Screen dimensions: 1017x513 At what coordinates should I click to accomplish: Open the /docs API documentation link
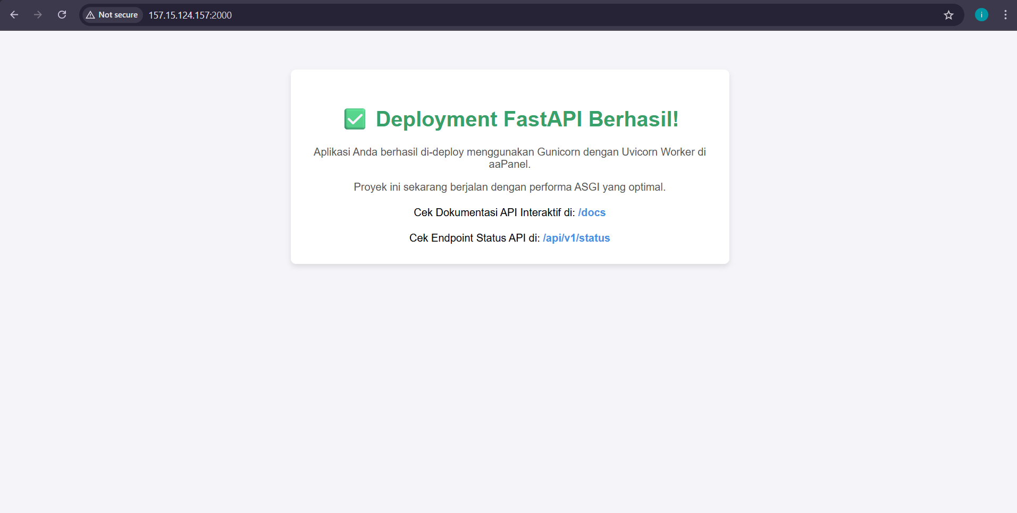click(592, 212)
